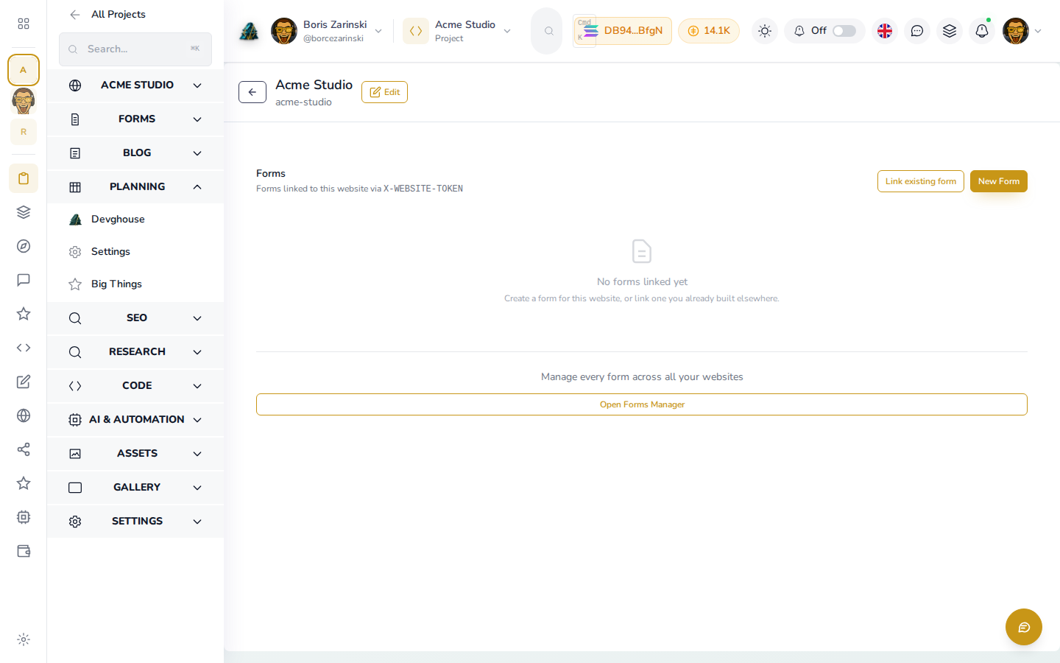Click the 14.1K credits badge
Screen dimensions: 1060x663
(709, 31)
